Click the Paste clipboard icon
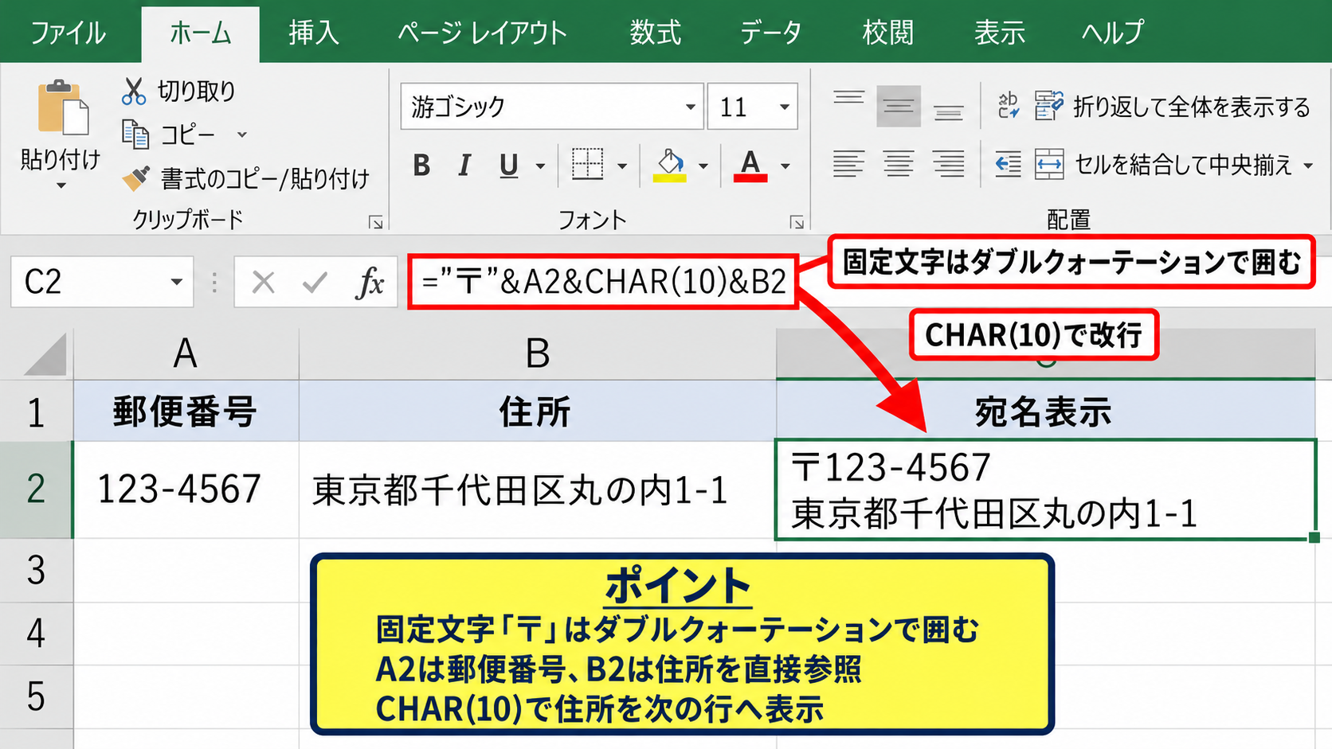1332x749 pixels. click(62, 107)
